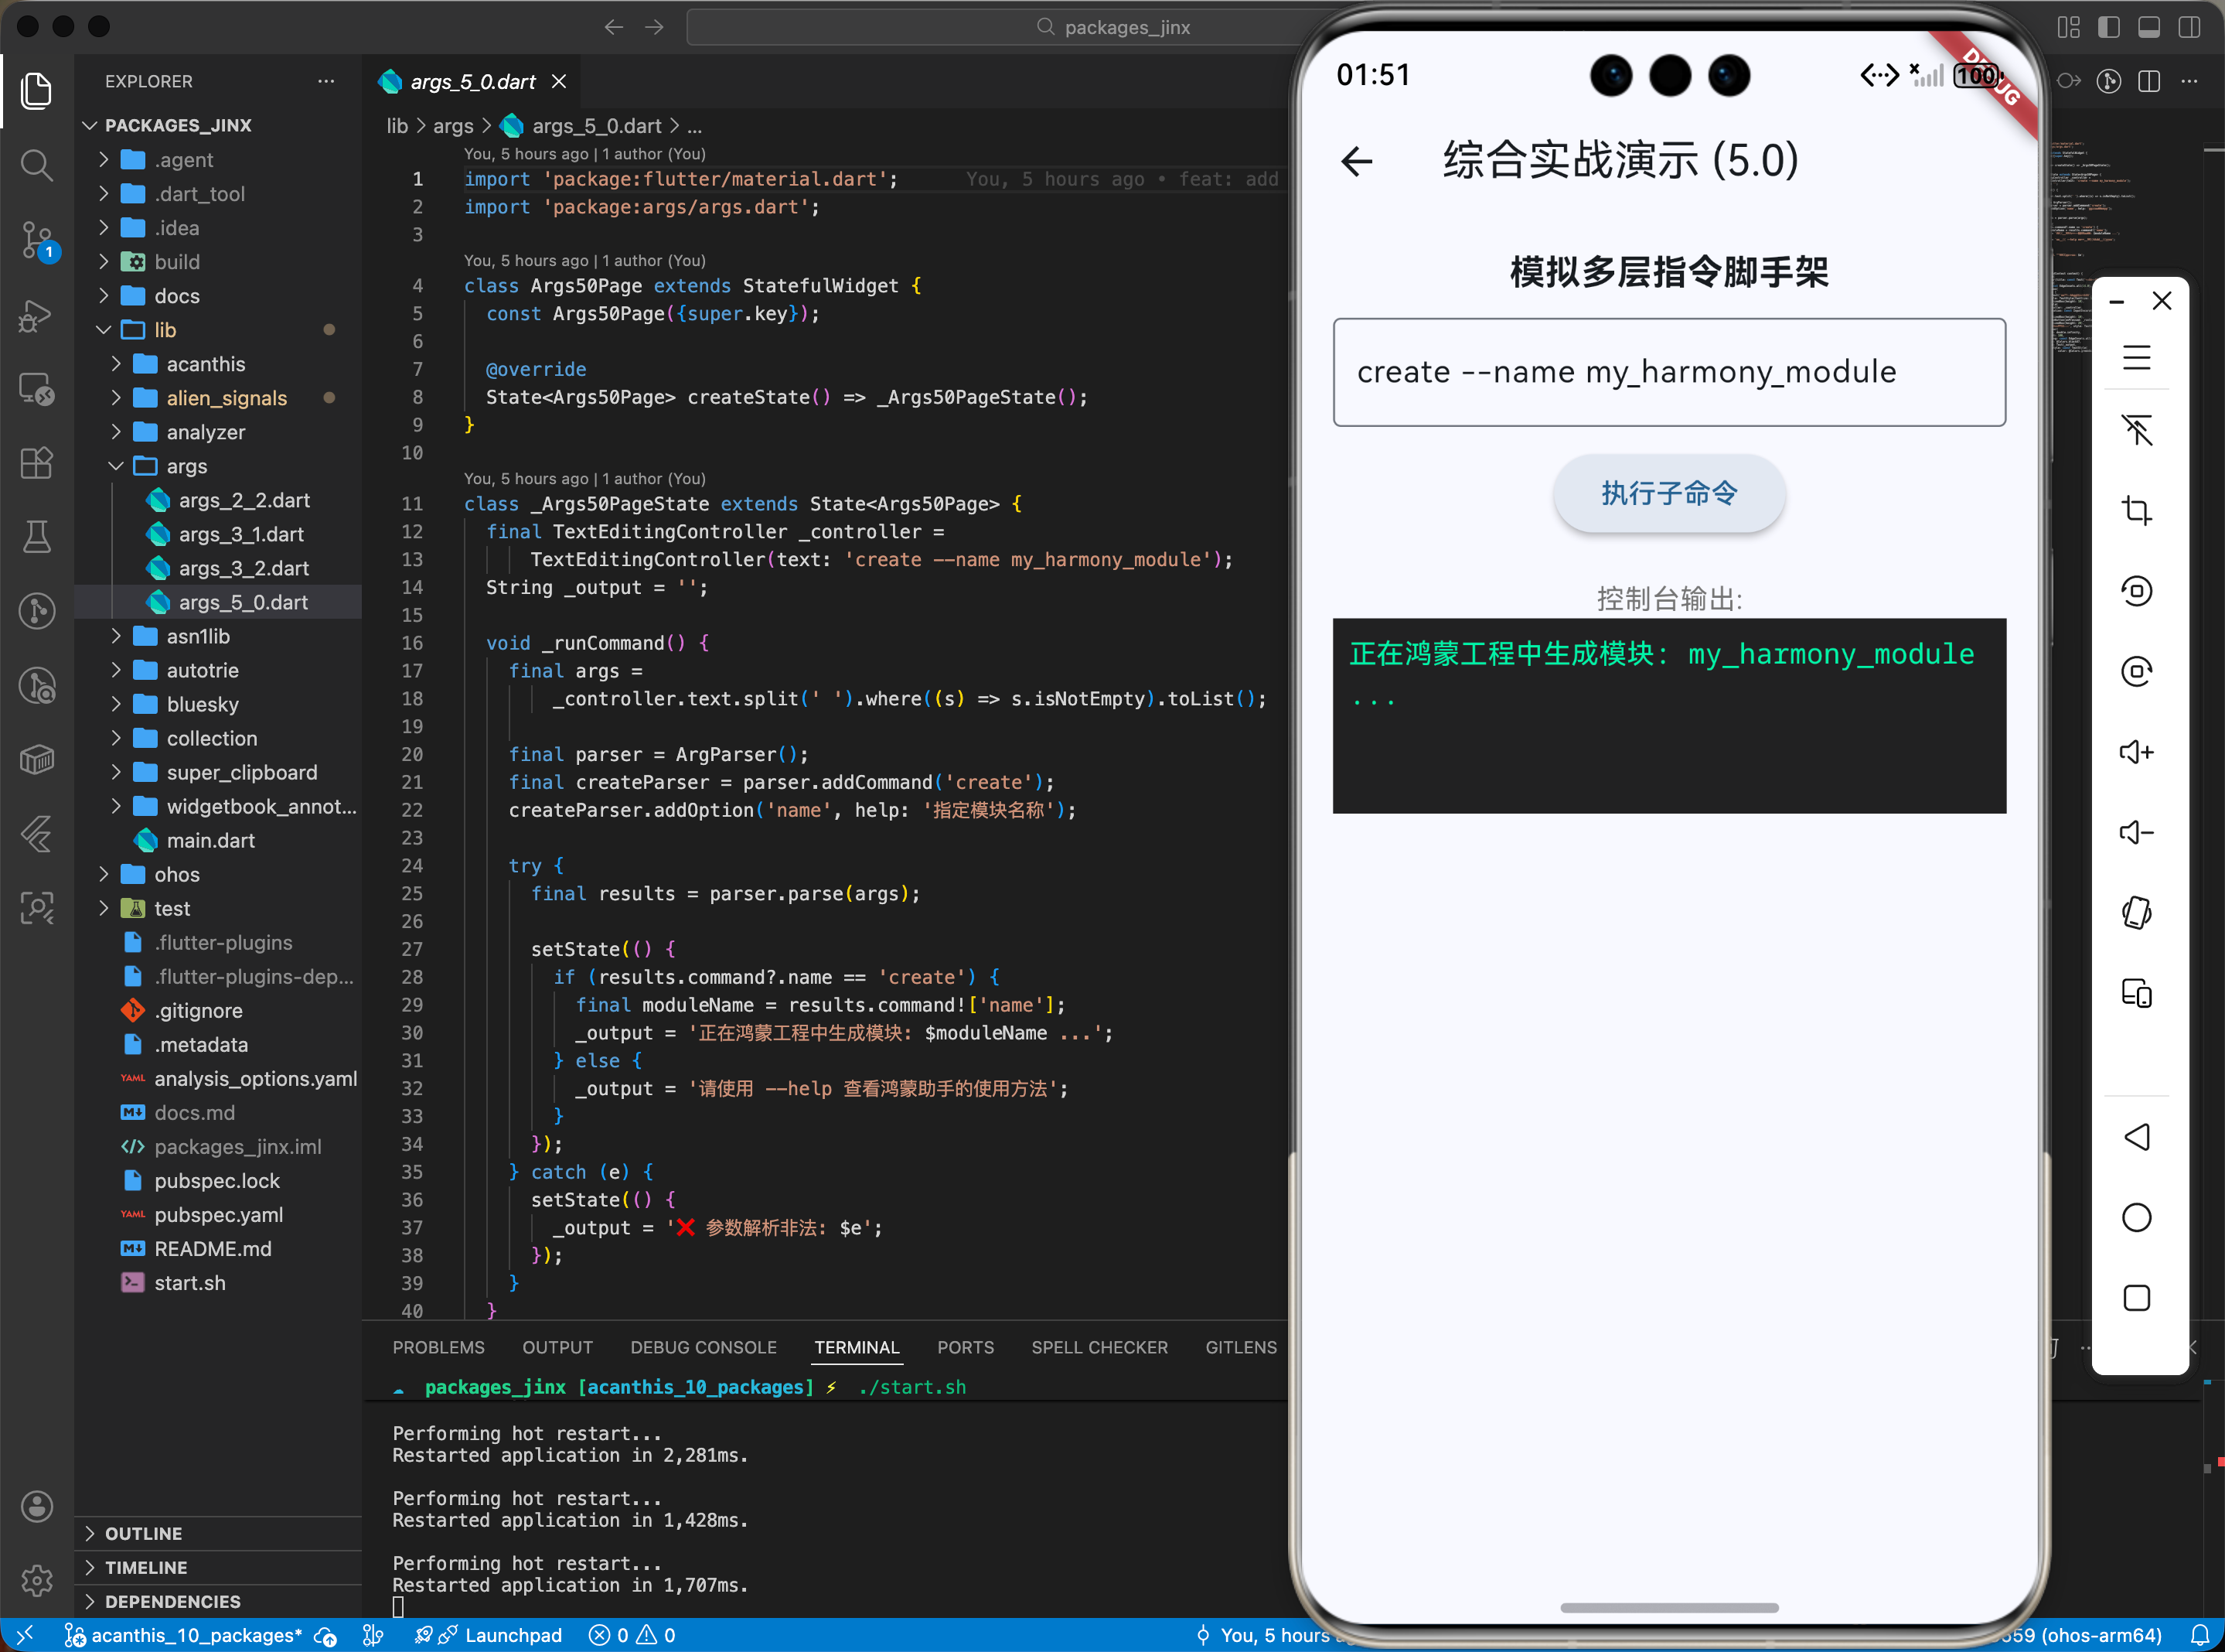Toggle secondary side bar layout icon

[x=2189, y=27]
